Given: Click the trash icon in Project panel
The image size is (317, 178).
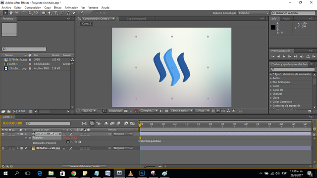Looking at the screenshot, I should coord(31,111).
